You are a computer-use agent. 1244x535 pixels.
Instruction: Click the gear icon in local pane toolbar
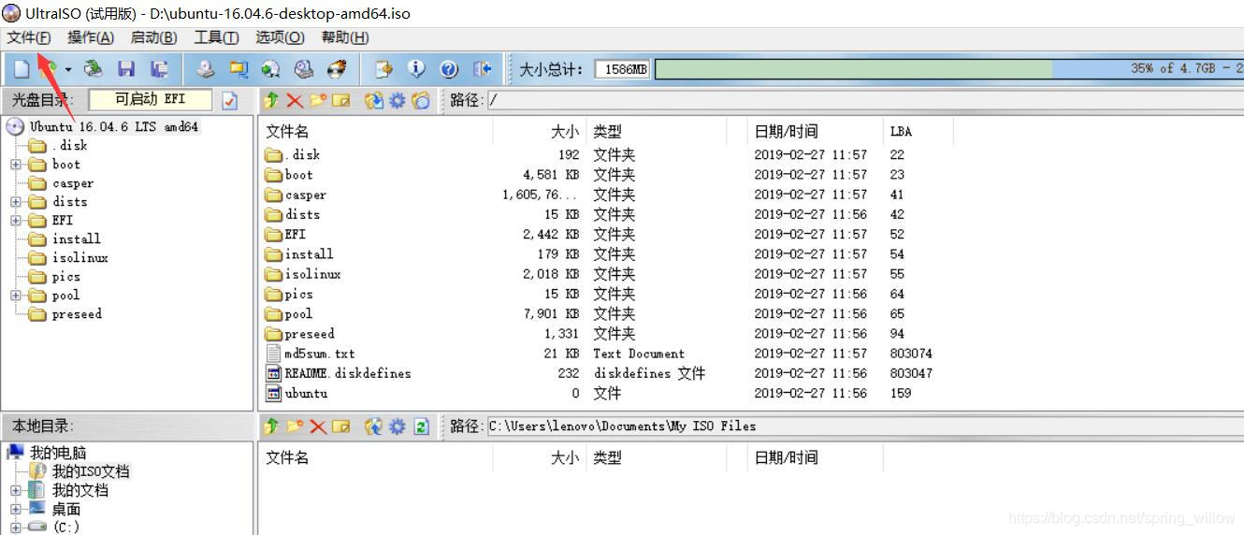point(398,427)
